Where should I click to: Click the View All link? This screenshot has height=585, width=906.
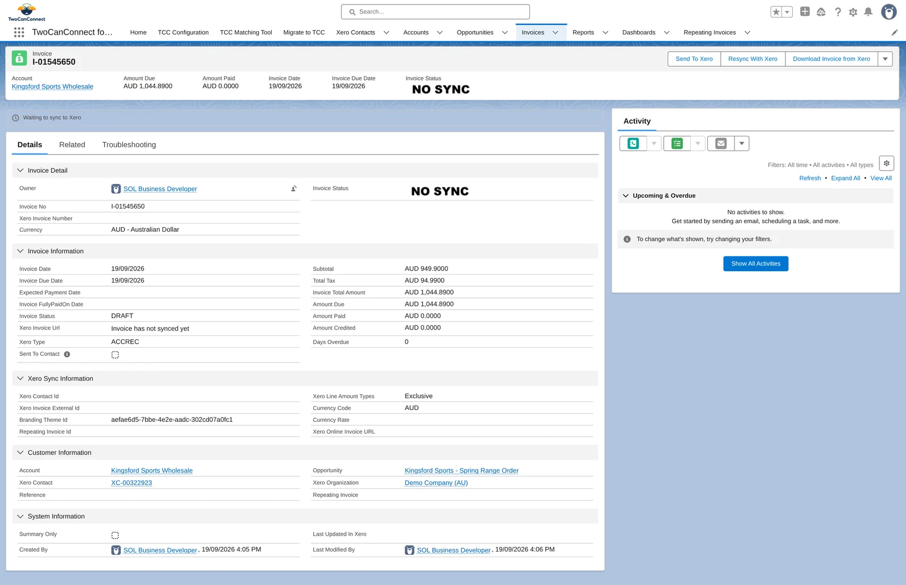[881, 178]
